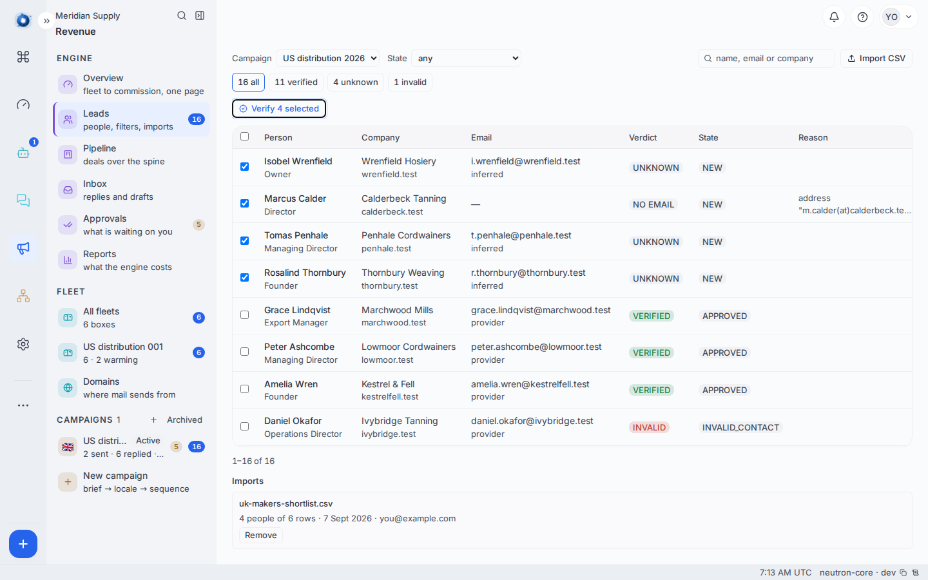Image resolution: width=928 pixels, height=580 pixels.
Task: Start a New campaign
Action: [131, 482]
